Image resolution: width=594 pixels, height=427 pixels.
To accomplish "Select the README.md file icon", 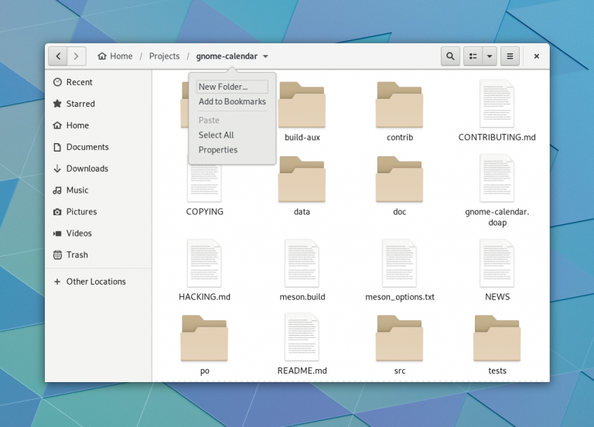I will pyautogui.click(x=302, y=336).
